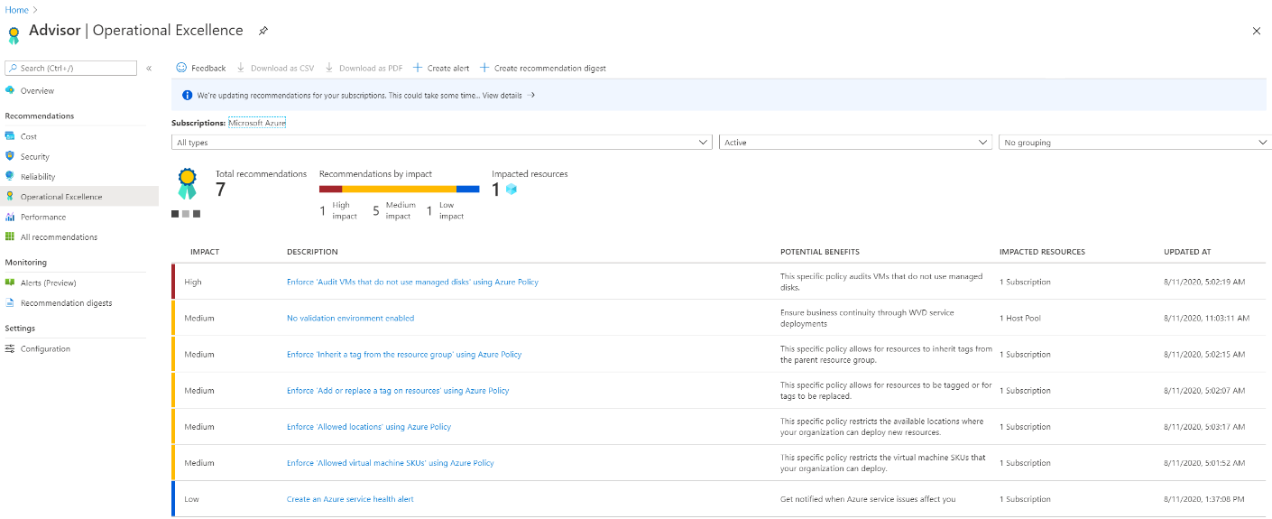Open Configuration settings
The width and height of the screenshot is (1272, 519).
click(x=45, y=348)
